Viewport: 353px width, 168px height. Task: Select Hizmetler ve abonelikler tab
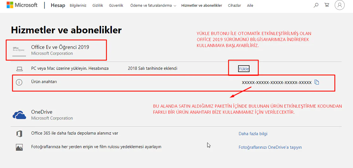point(201,5)
